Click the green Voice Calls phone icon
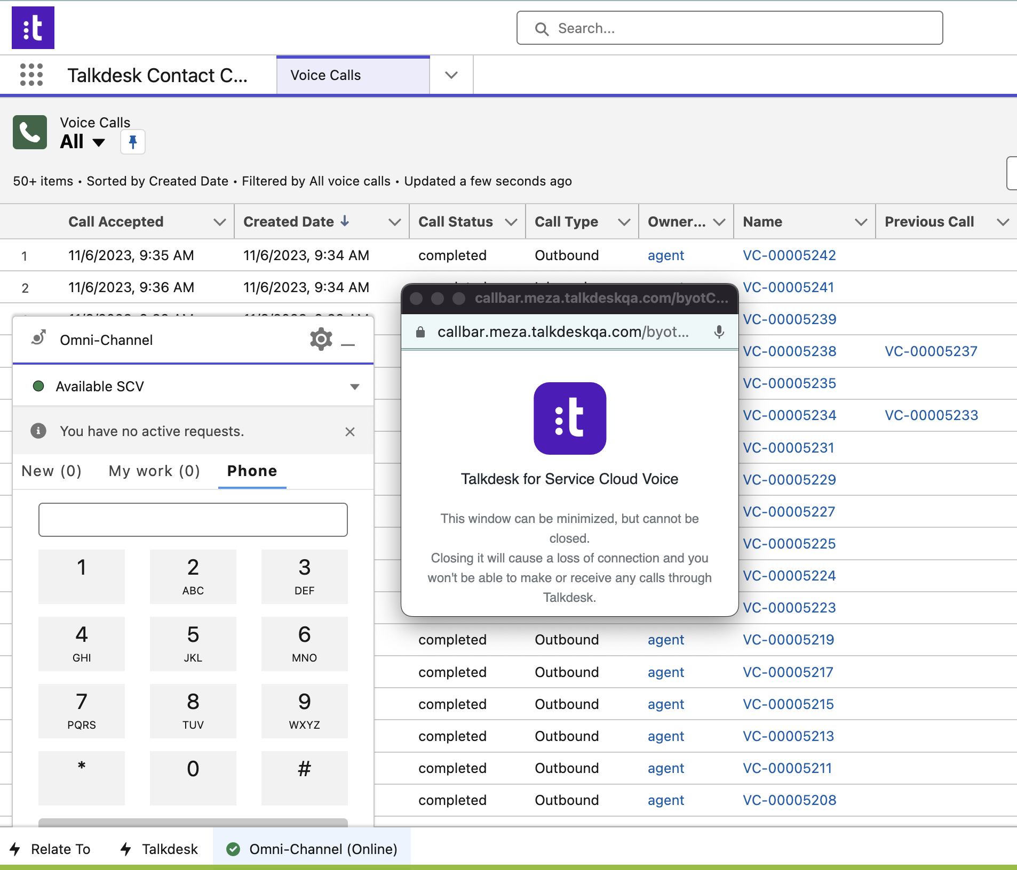This screenshot has height=870, width=1017. [30, 132]
